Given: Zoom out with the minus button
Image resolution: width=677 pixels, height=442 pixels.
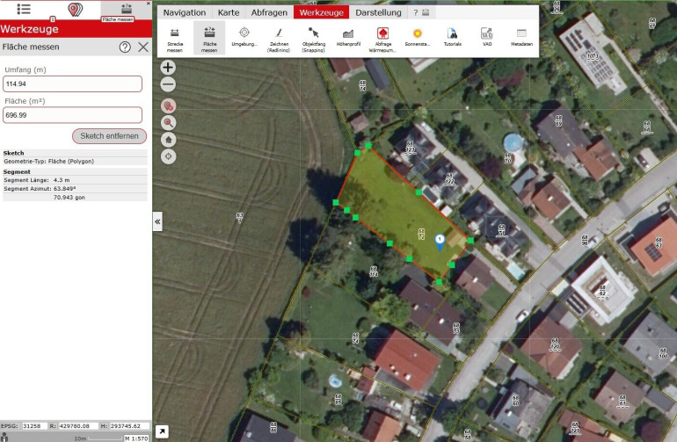Looking at the screenshot, I should (168, 84).
